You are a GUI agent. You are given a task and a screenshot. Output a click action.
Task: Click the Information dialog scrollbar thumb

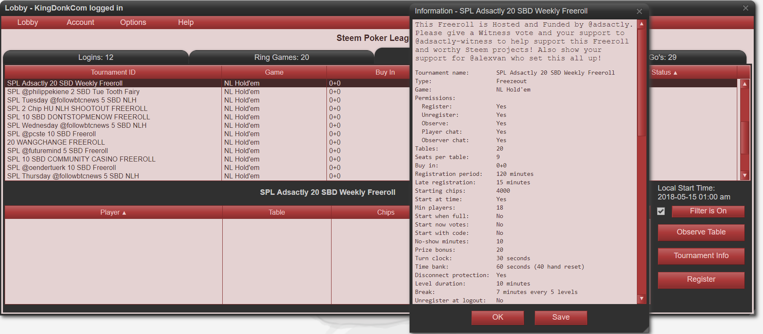(641, 82)
